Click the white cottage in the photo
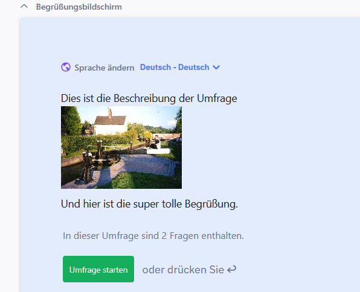Viewport: 360px width, 292px height. 110,125
